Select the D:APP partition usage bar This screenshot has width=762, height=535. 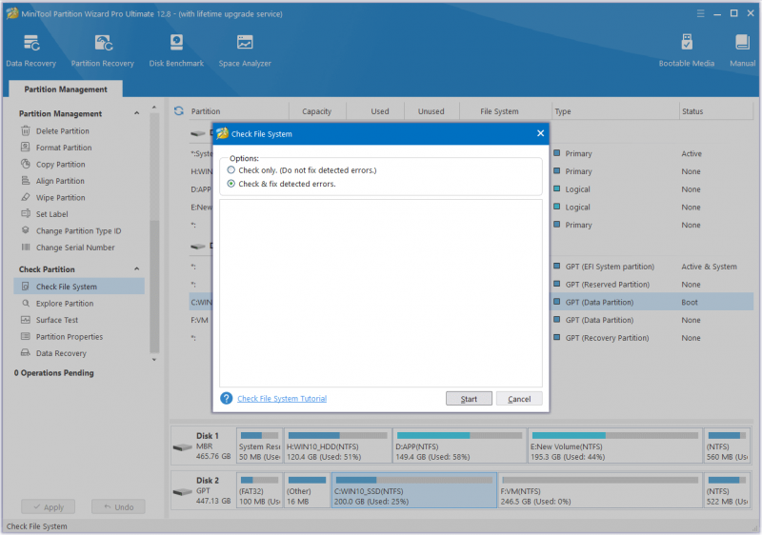click(x=459, y=435)
